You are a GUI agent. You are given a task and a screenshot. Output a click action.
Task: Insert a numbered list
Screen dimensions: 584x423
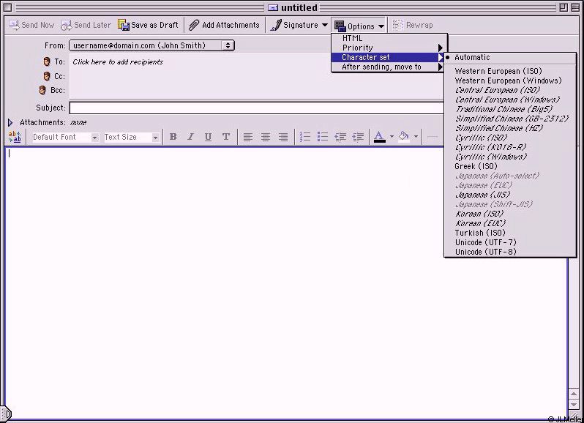click(x=306, y=137)
